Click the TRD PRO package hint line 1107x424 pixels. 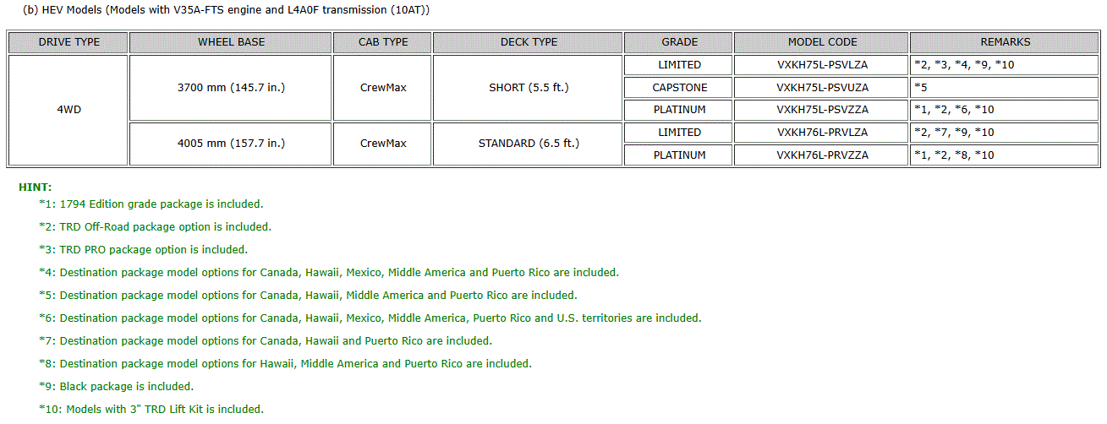click(x=143, y=250)
